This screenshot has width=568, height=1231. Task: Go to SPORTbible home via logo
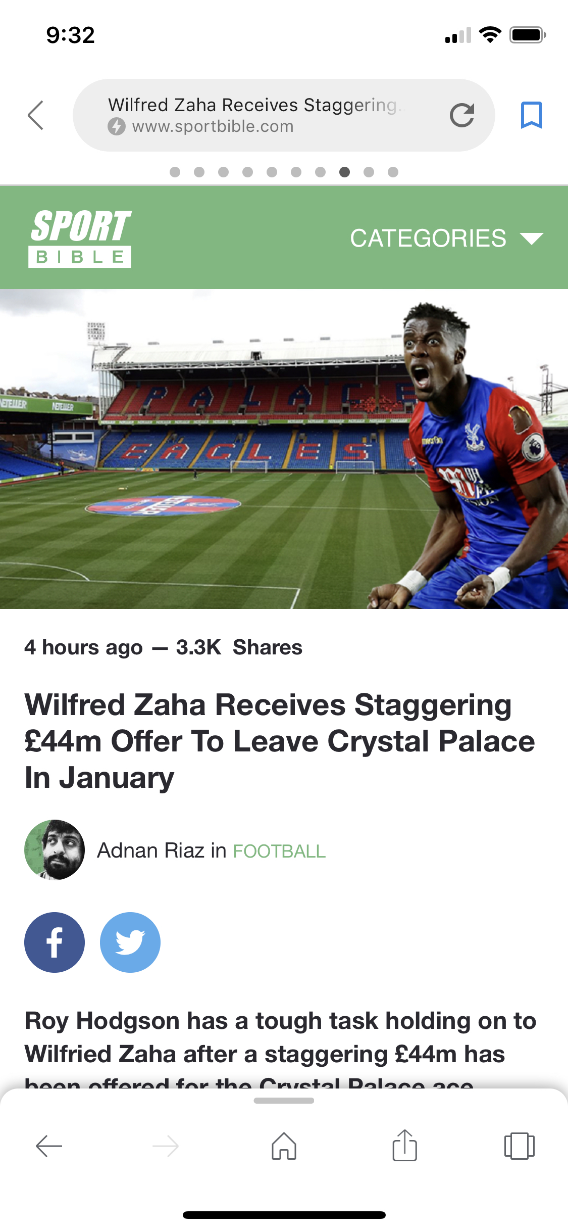(x=80, y=239)
